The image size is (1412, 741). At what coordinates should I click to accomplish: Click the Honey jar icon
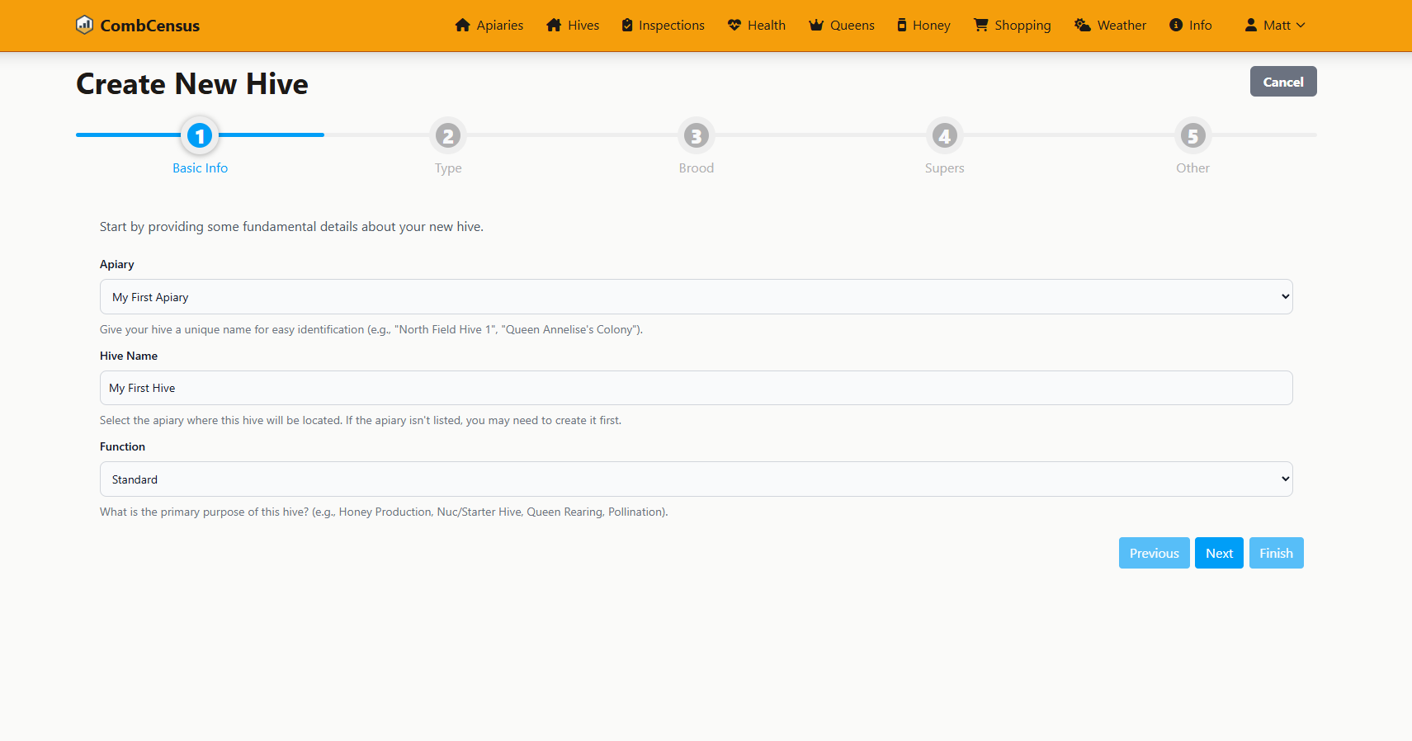click(902, 25)
